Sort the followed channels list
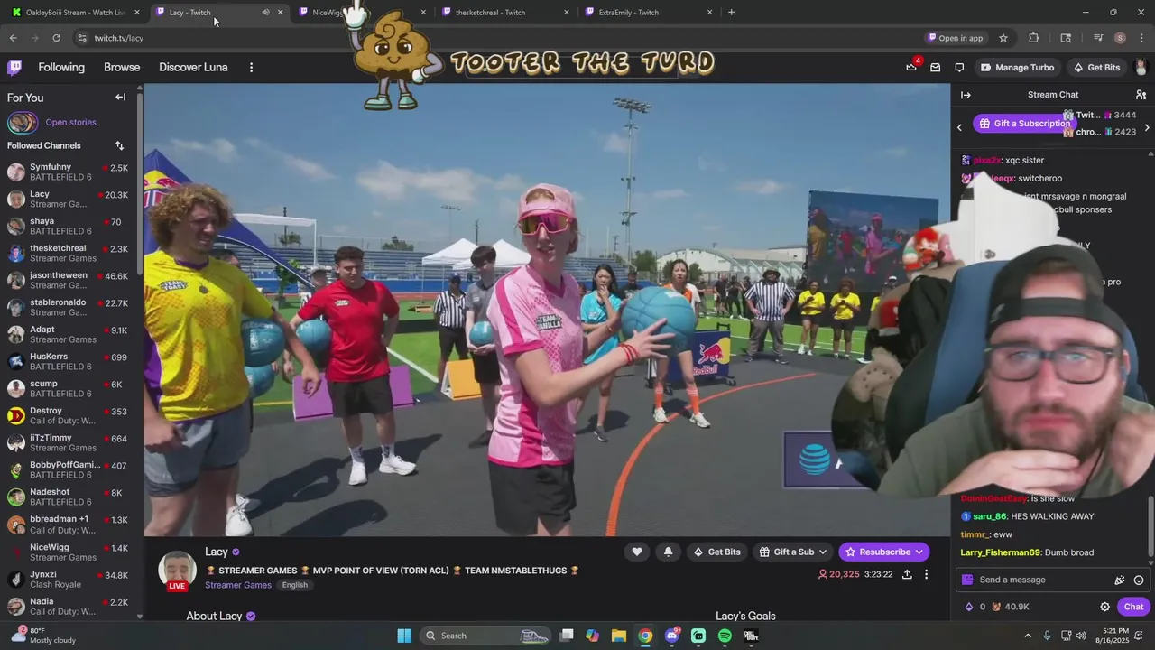The width and height of the screenshot is (1155, 650). tap(119, 145)
